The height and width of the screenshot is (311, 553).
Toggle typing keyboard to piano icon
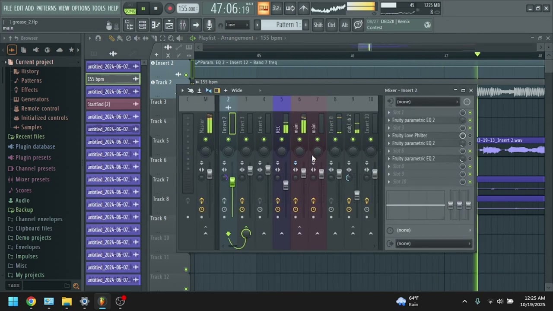[x=263, y=8]
